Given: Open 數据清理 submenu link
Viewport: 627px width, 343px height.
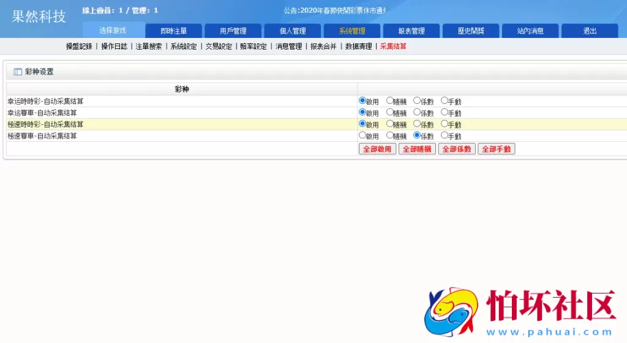Looking at the screenshot, I should (359, 46).
